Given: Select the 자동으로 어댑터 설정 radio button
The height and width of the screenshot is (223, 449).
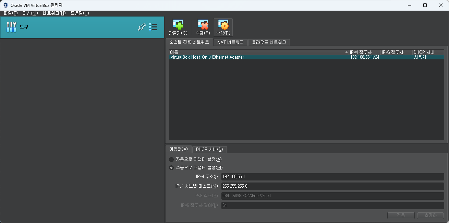Looking at the screenshot, I should tap(171, 160).
